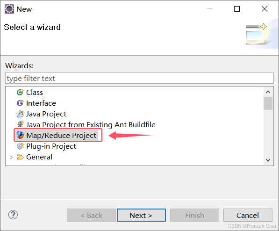Maximize the New wizard window

(237, 9)
